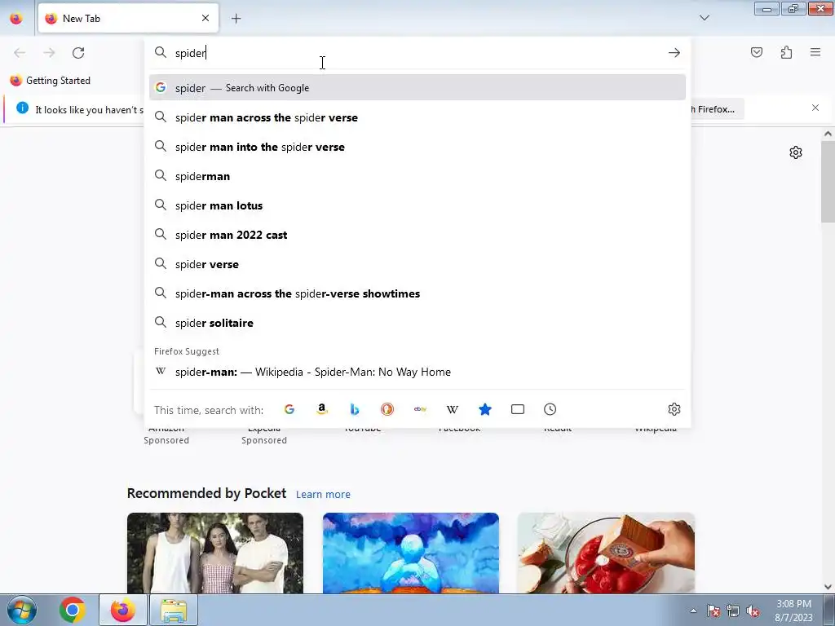Open Pocket story with tomatoes bowl
Image resolution: width=835 pixels, height=626 pixels.
[x=606, y=553]
